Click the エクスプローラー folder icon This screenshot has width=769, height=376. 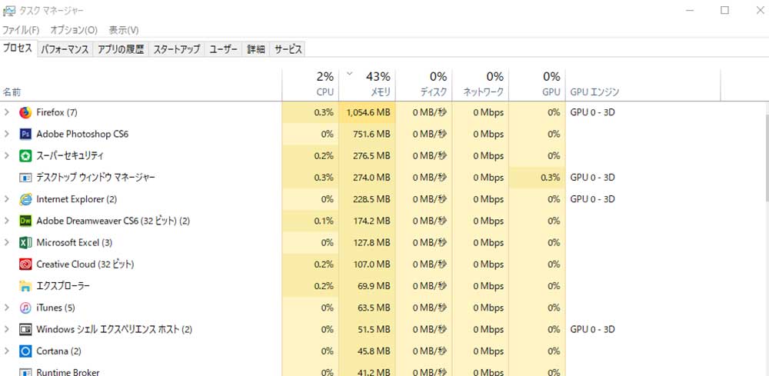click(x=25, y=286)
